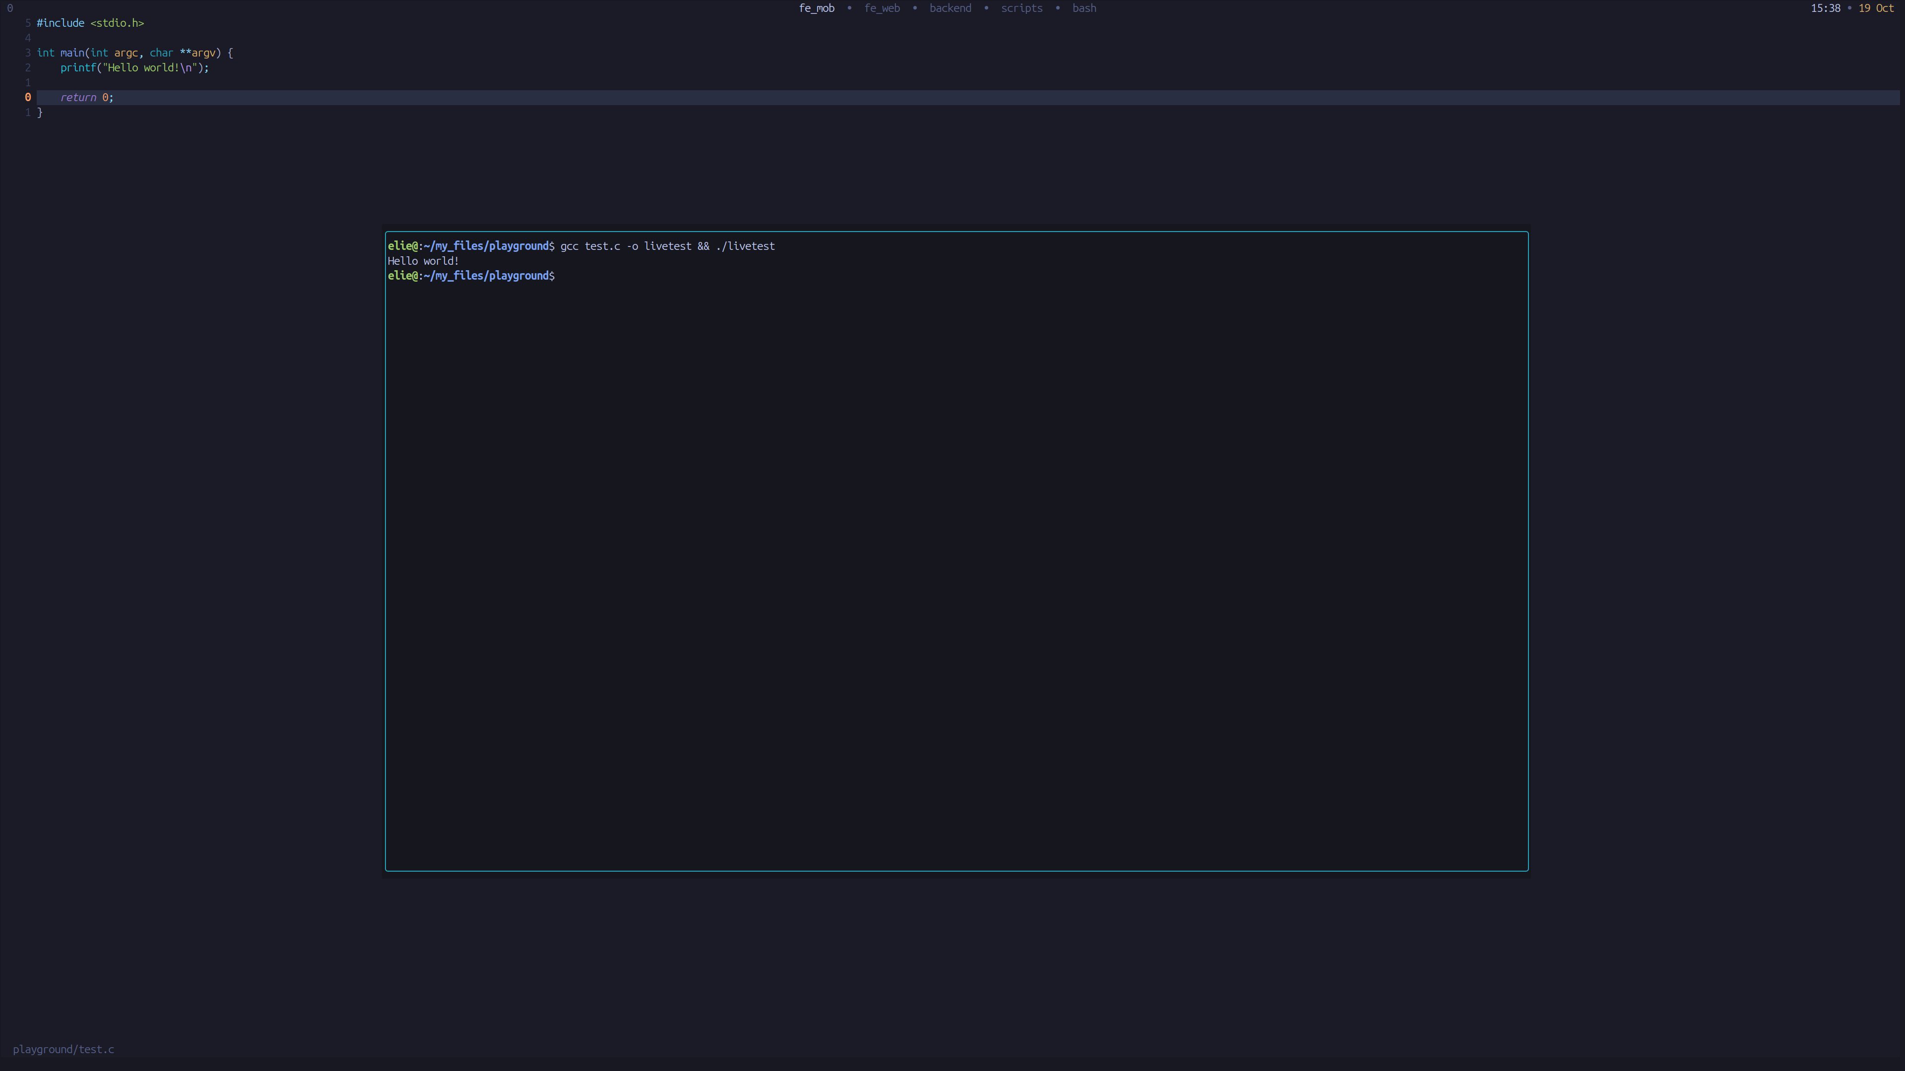
Task: Click the orange line number 0 in gutter
Action: 27,97
